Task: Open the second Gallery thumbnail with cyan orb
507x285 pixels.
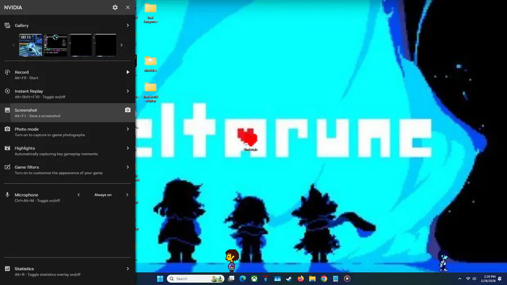Action: click(x=55, y=45)
